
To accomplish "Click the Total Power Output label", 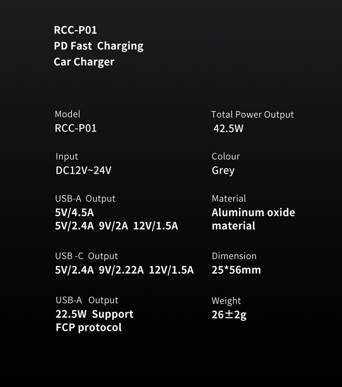I will click(x=253, y=115).
